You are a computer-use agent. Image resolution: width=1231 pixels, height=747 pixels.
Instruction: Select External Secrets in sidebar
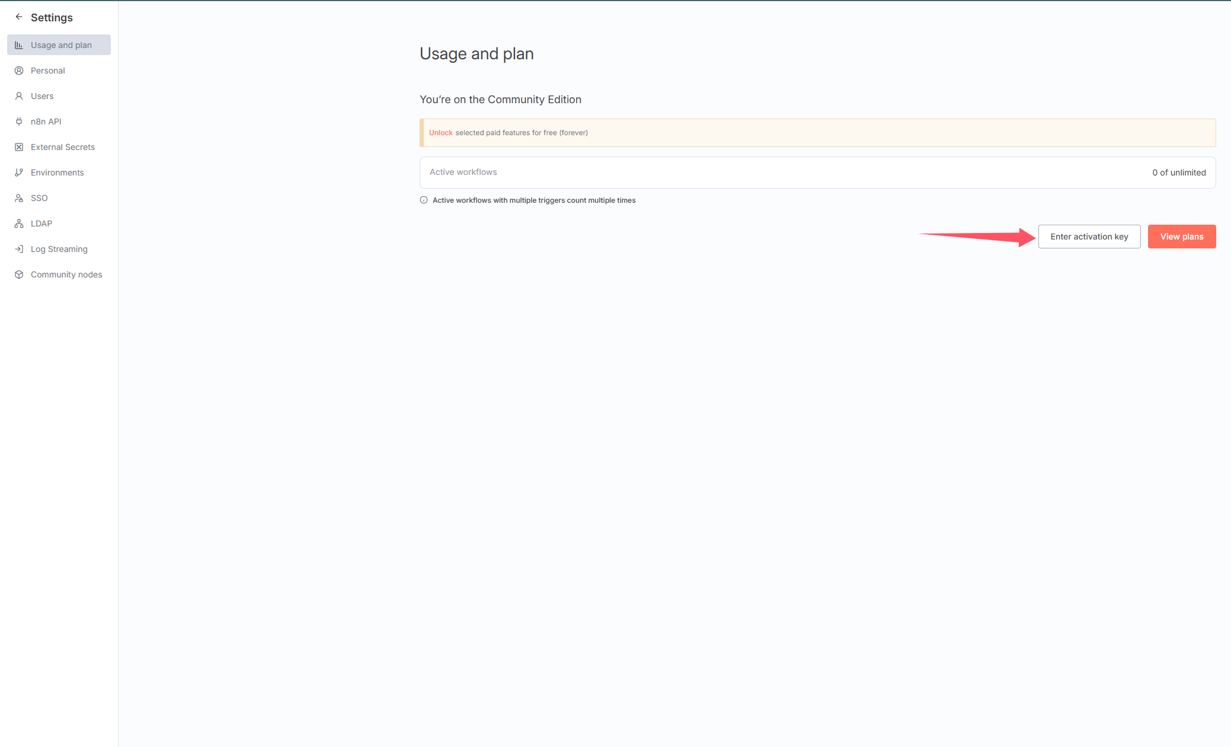63,147
